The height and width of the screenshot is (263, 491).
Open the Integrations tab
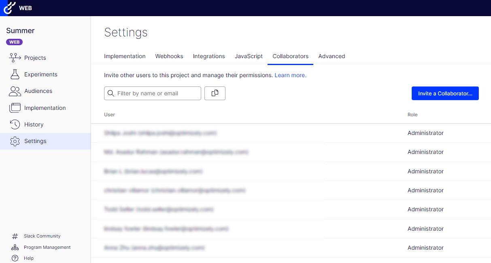click(209, 56)
